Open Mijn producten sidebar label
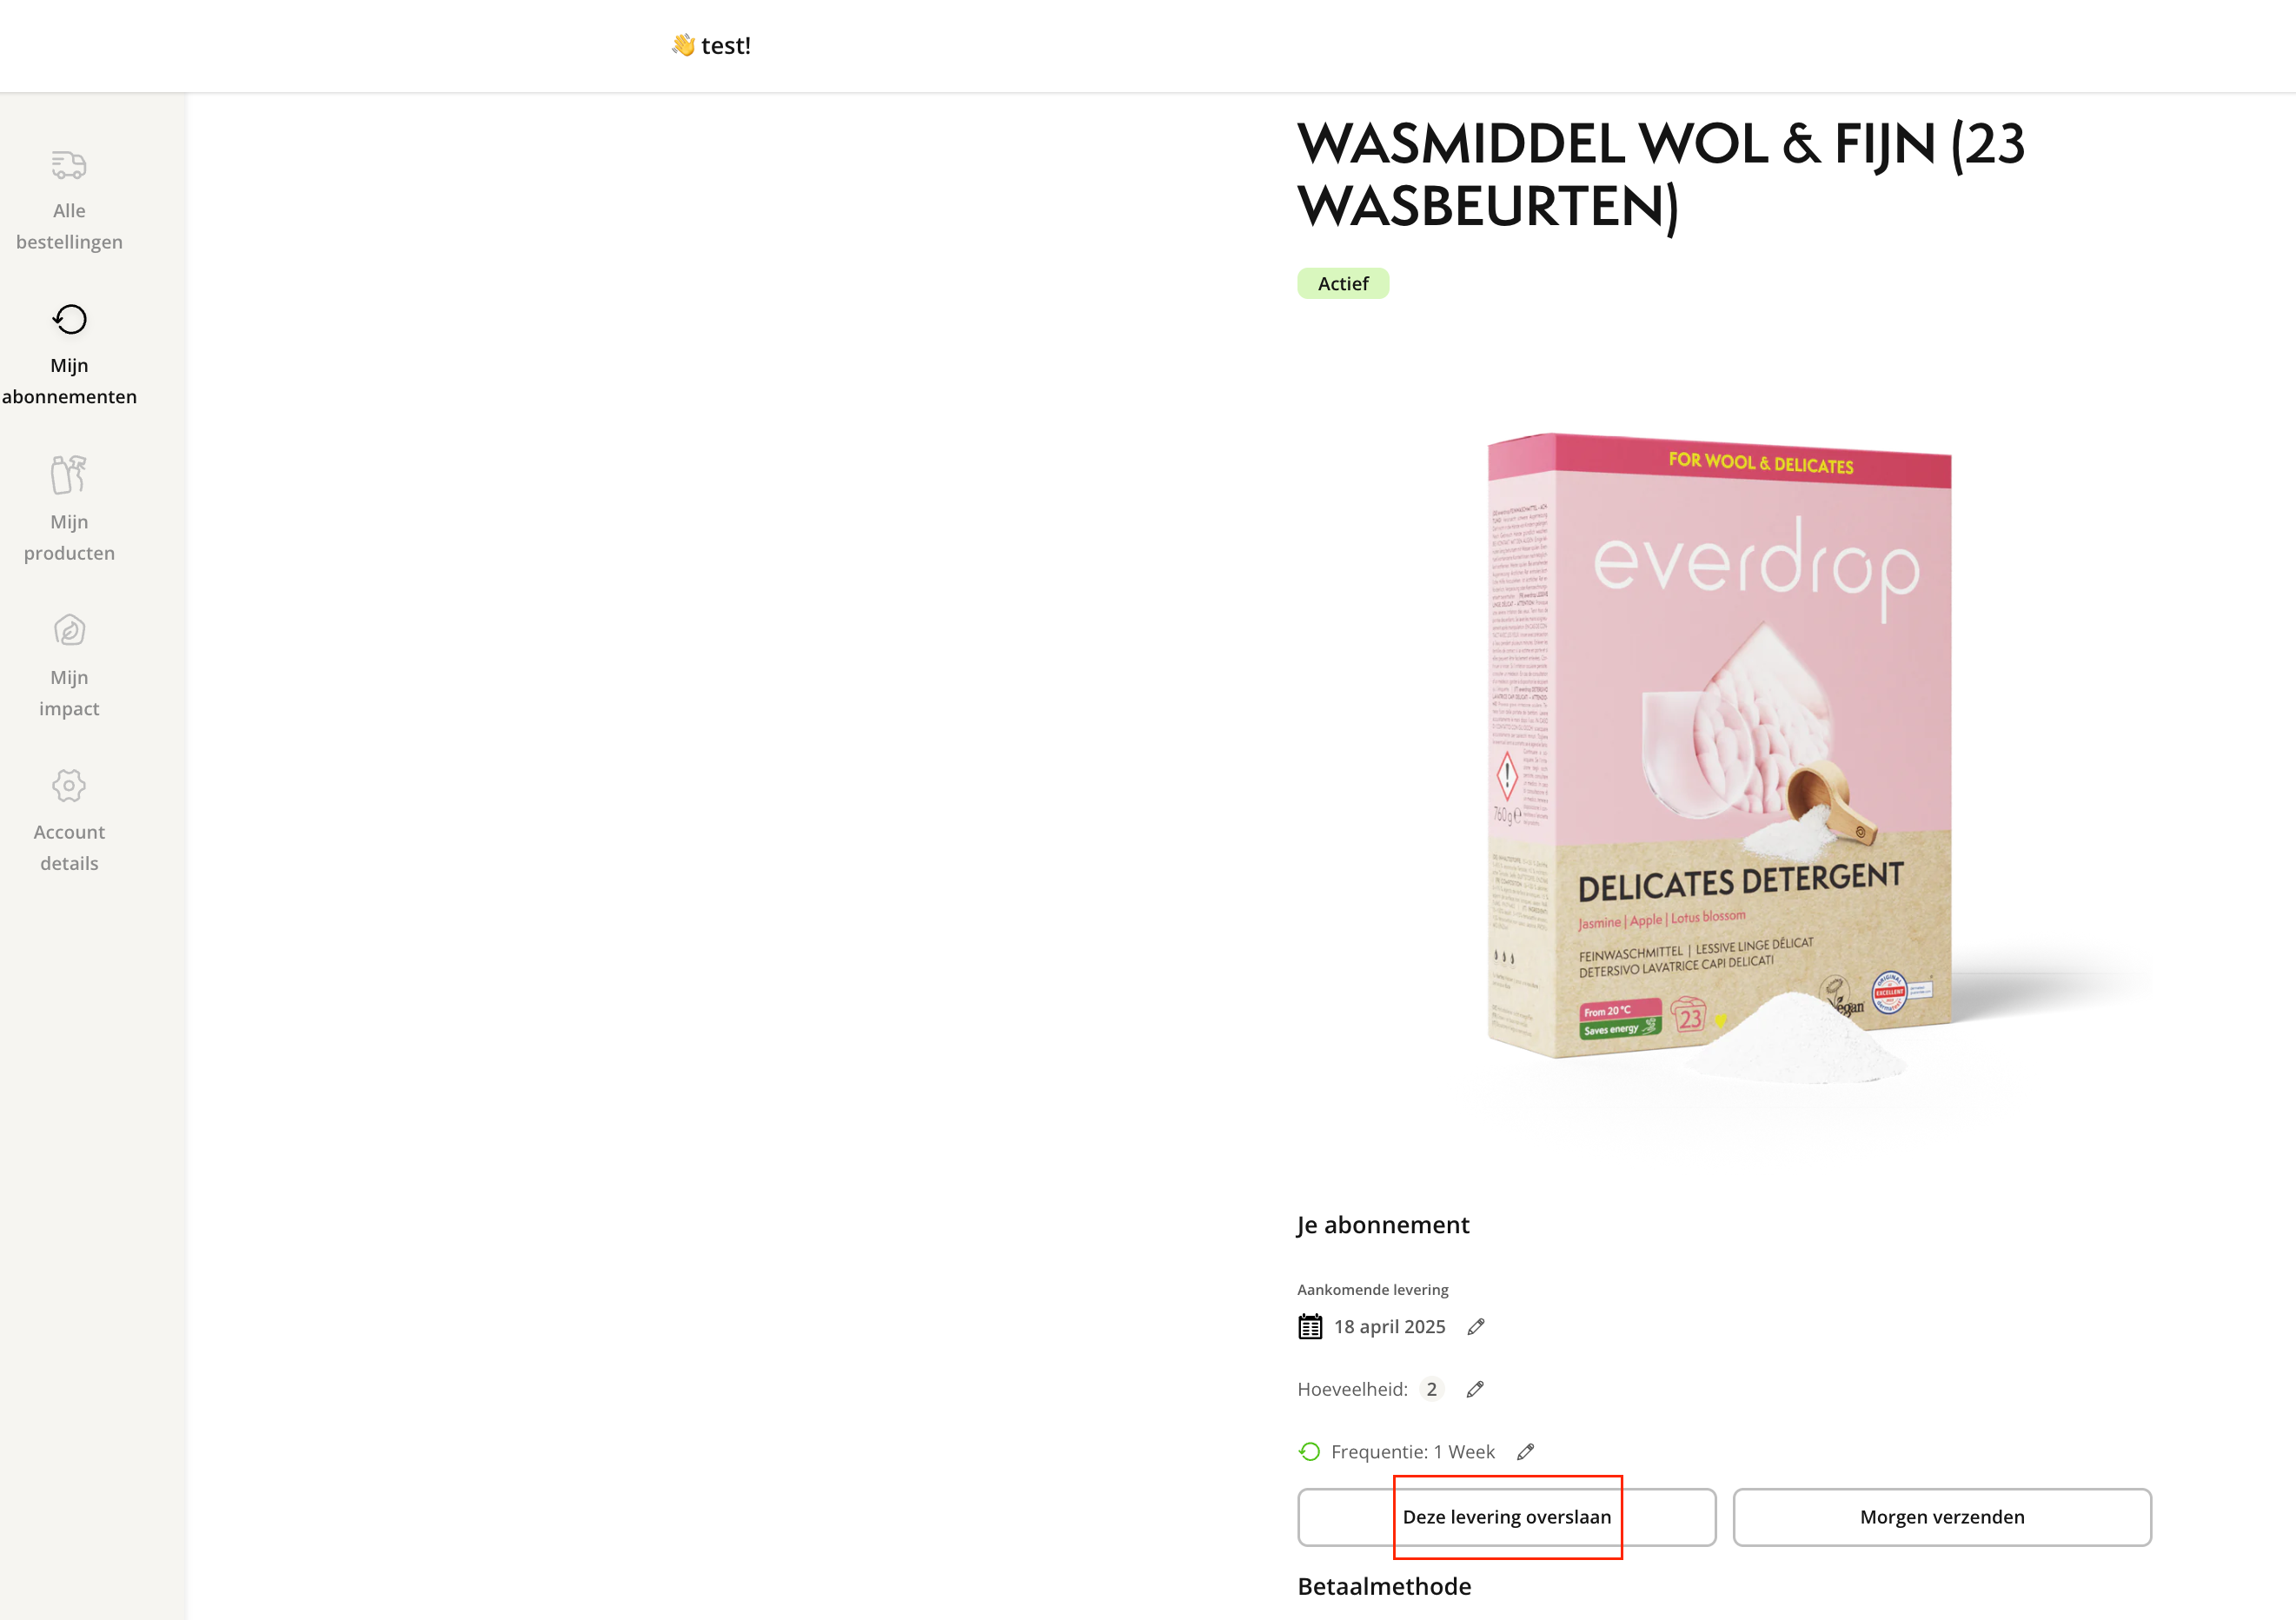Image resolution: width=2296 pixels, height=1620 pixels. tap(69, 538)
